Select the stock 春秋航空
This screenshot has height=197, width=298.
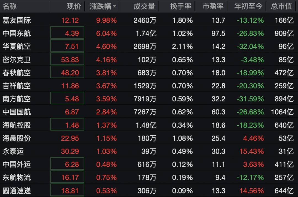tap(17, 73)
